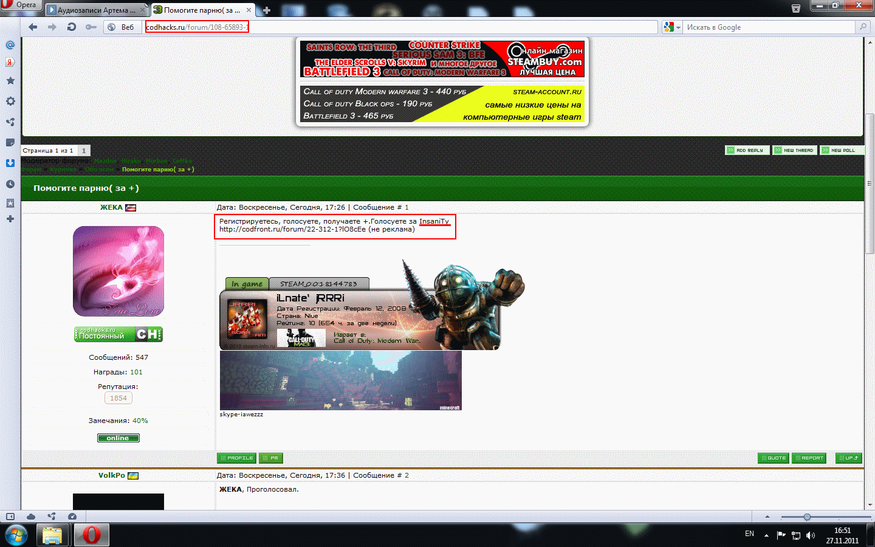This screenshot has width=875, height=547.
Task: Open Windows Start menu orb
Action: [16, 535]
